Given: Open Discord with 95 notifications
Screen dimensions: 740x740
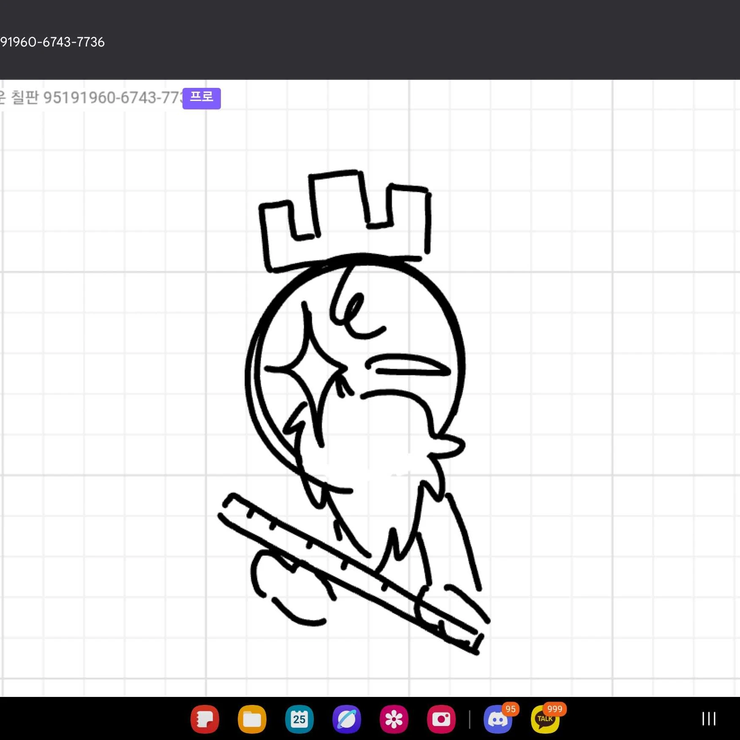Looking at the screenshot, I should click(x=498, y=719).
